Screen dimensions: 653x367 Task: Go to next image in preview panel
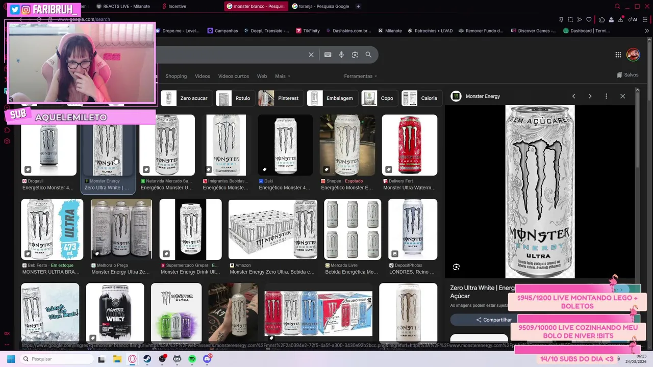(590, 96)
